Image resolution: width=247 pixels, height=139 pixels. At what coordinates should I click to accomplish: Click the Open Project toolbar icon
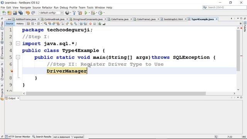coord(15,13)
